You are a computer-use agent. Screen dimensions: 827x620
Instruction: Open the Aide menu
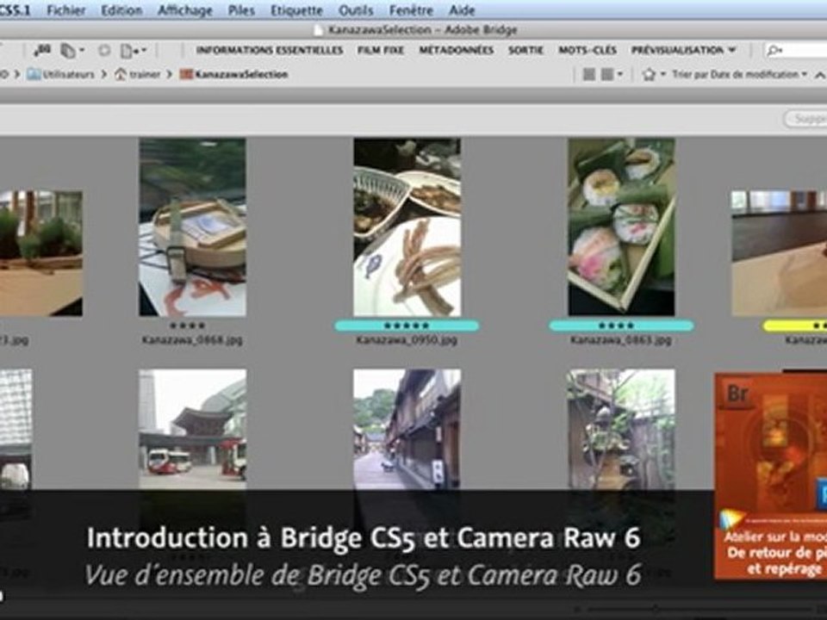point(462,10)
